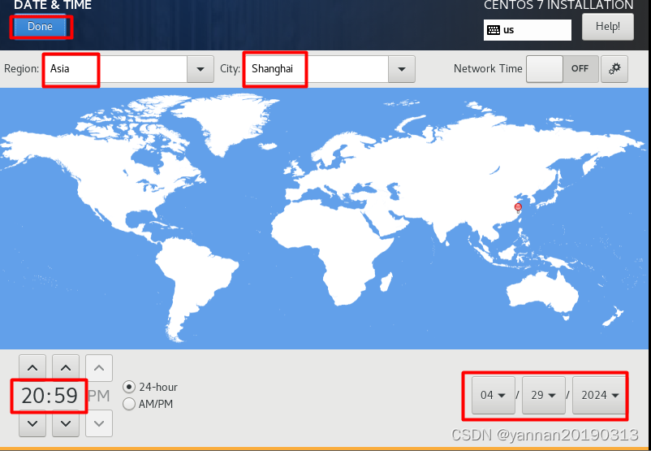651x451 pixels.
Task: Click the red Shanghai pin on map
Action: (x=518, y=207)
